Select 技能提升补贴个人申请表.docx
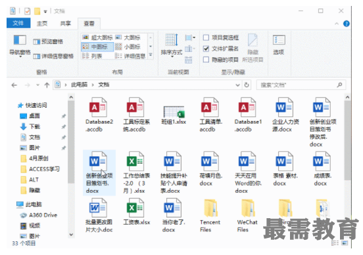The image size is (363, 255). pos(174,172)
